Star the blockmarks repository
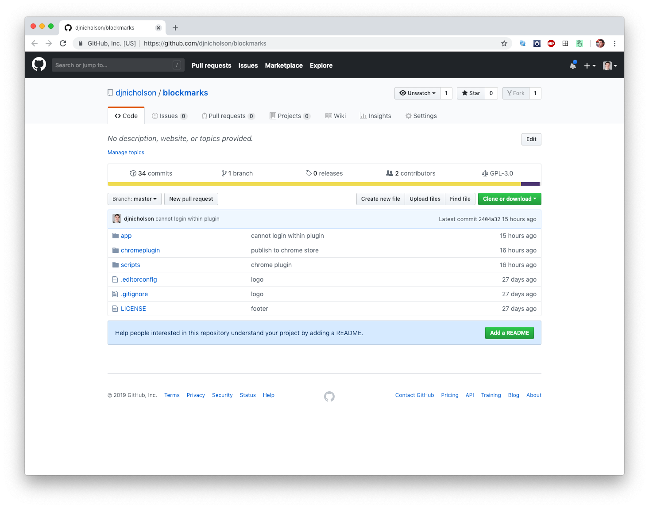 (x=471, y=93)
